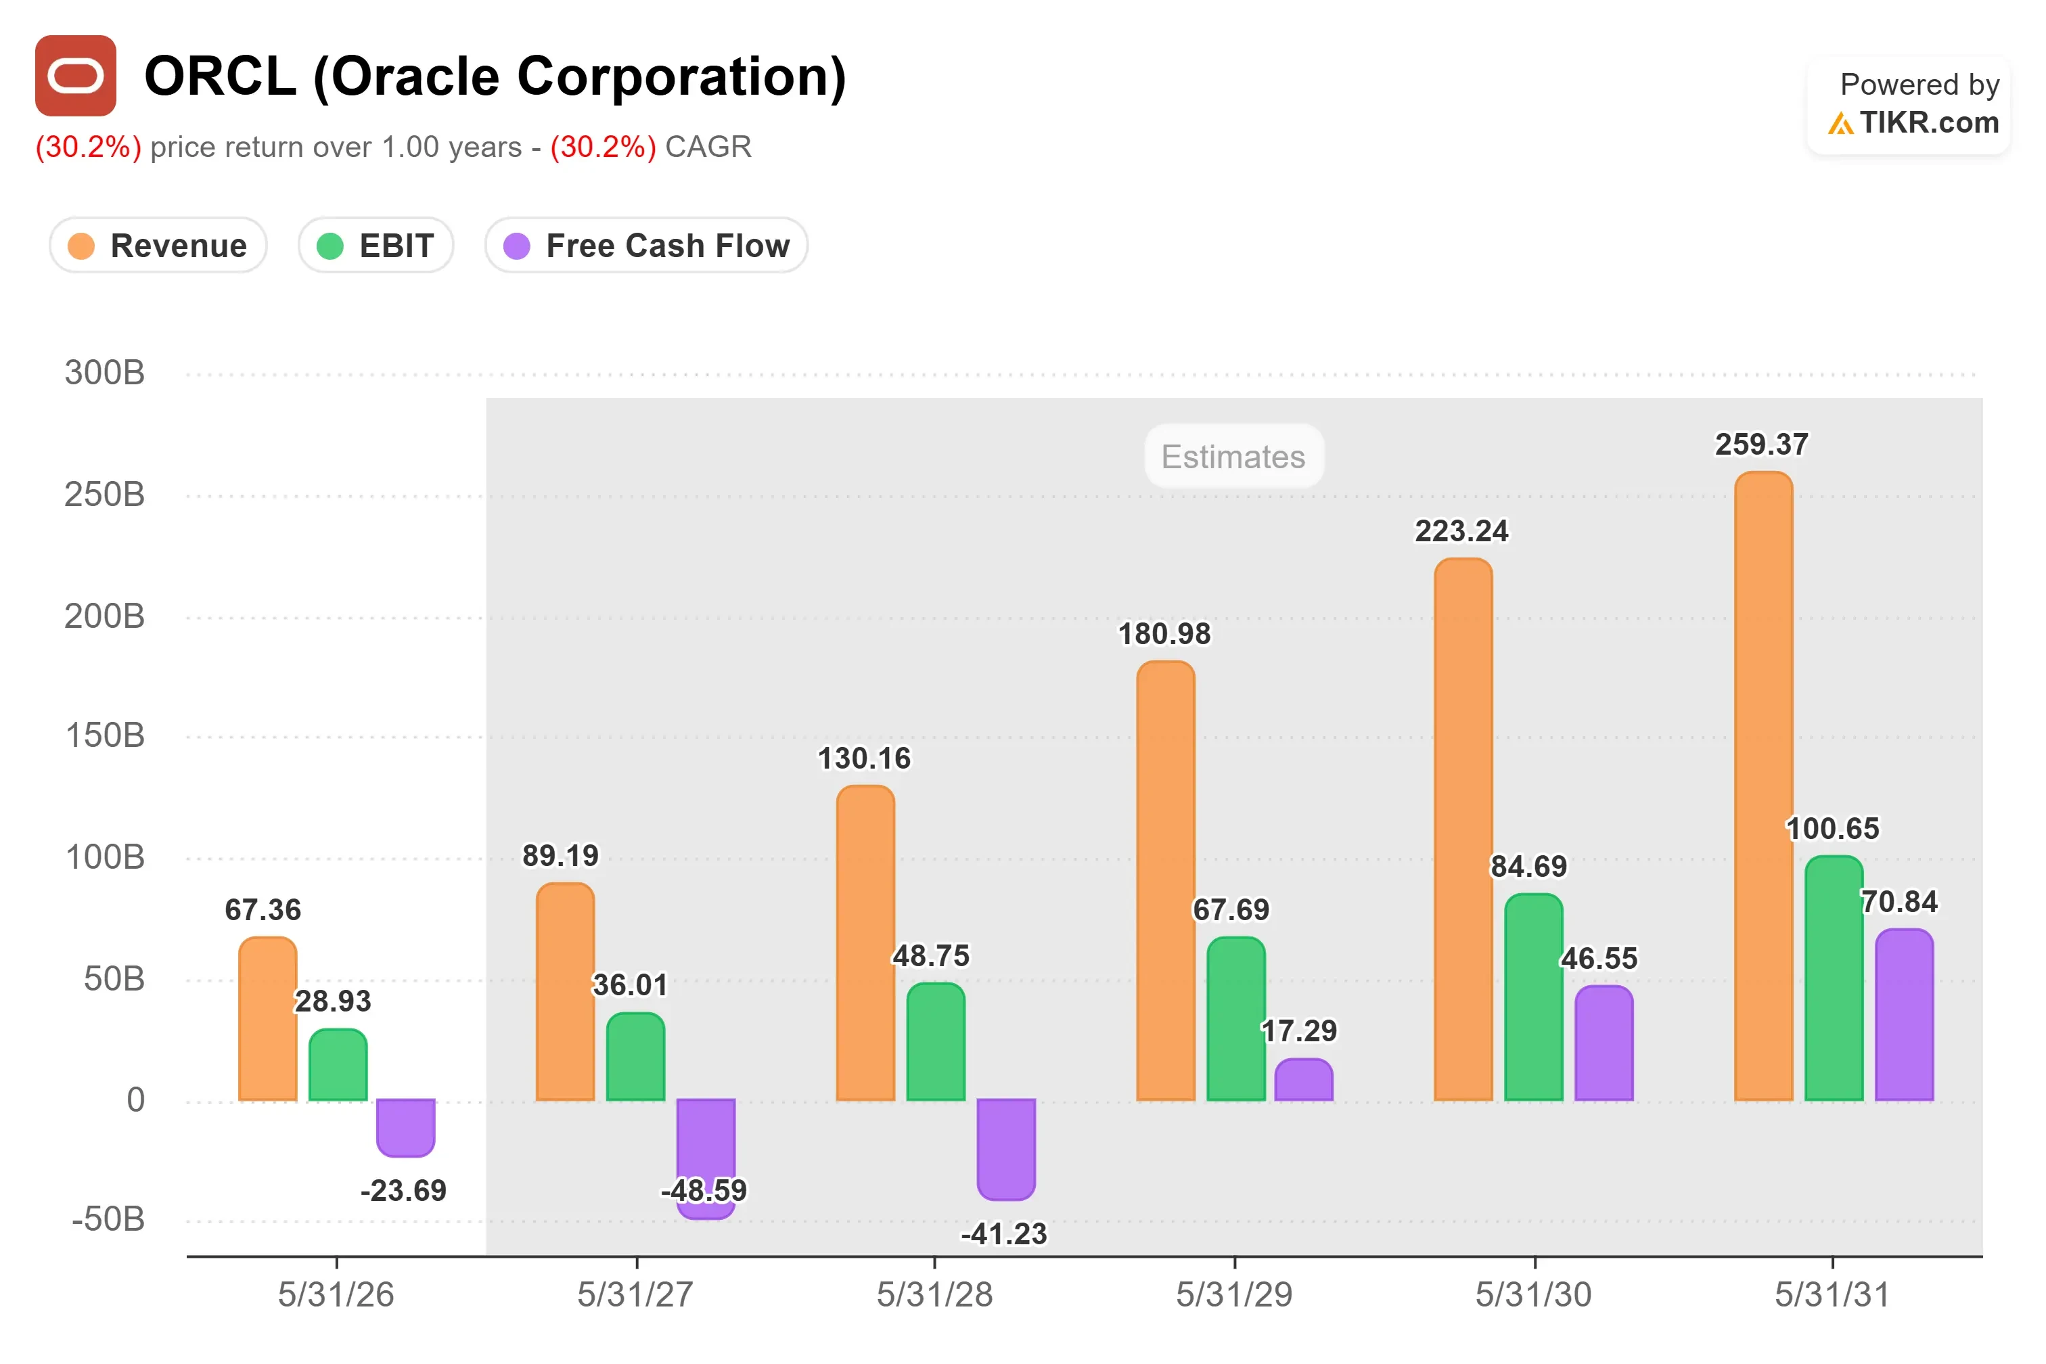Select the 223.24 revenue bar
Image resolution: width=2046 pixels, height=1364 pixels.
[1463, 829]
